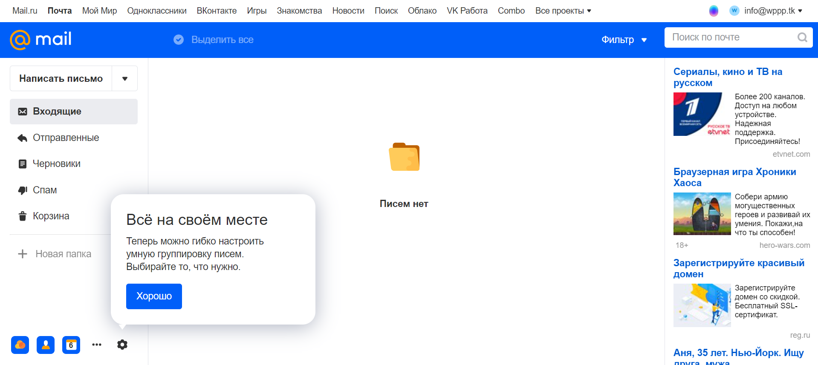Click the Trash bin icon

23,216
